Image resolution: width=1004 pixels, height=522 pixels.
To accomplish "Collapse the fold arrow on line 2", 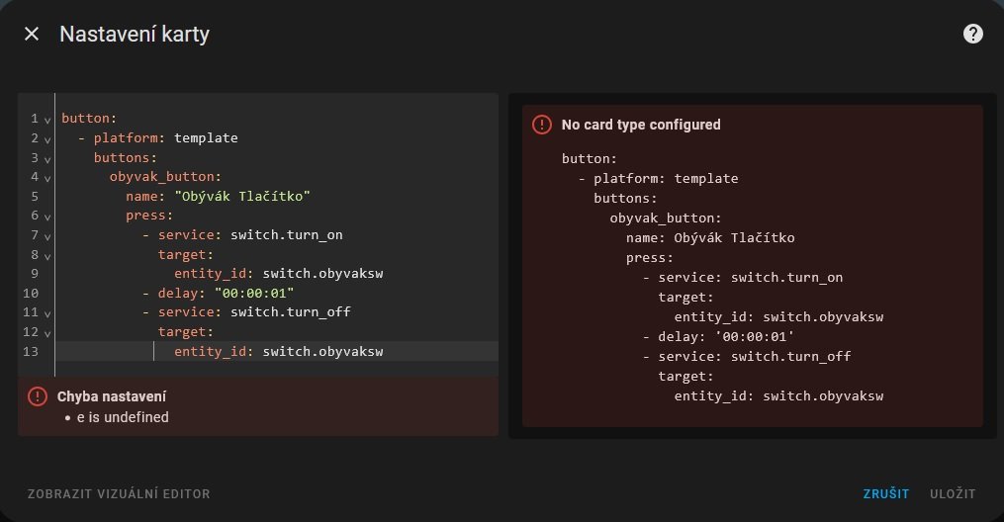I will pos(47,139).
